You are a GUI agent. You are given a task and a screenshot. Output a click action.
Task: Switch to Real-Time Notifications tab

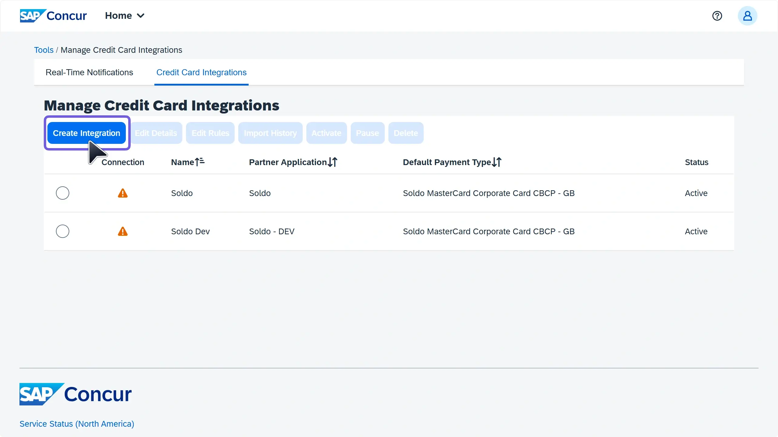click(x=89, y=72)
